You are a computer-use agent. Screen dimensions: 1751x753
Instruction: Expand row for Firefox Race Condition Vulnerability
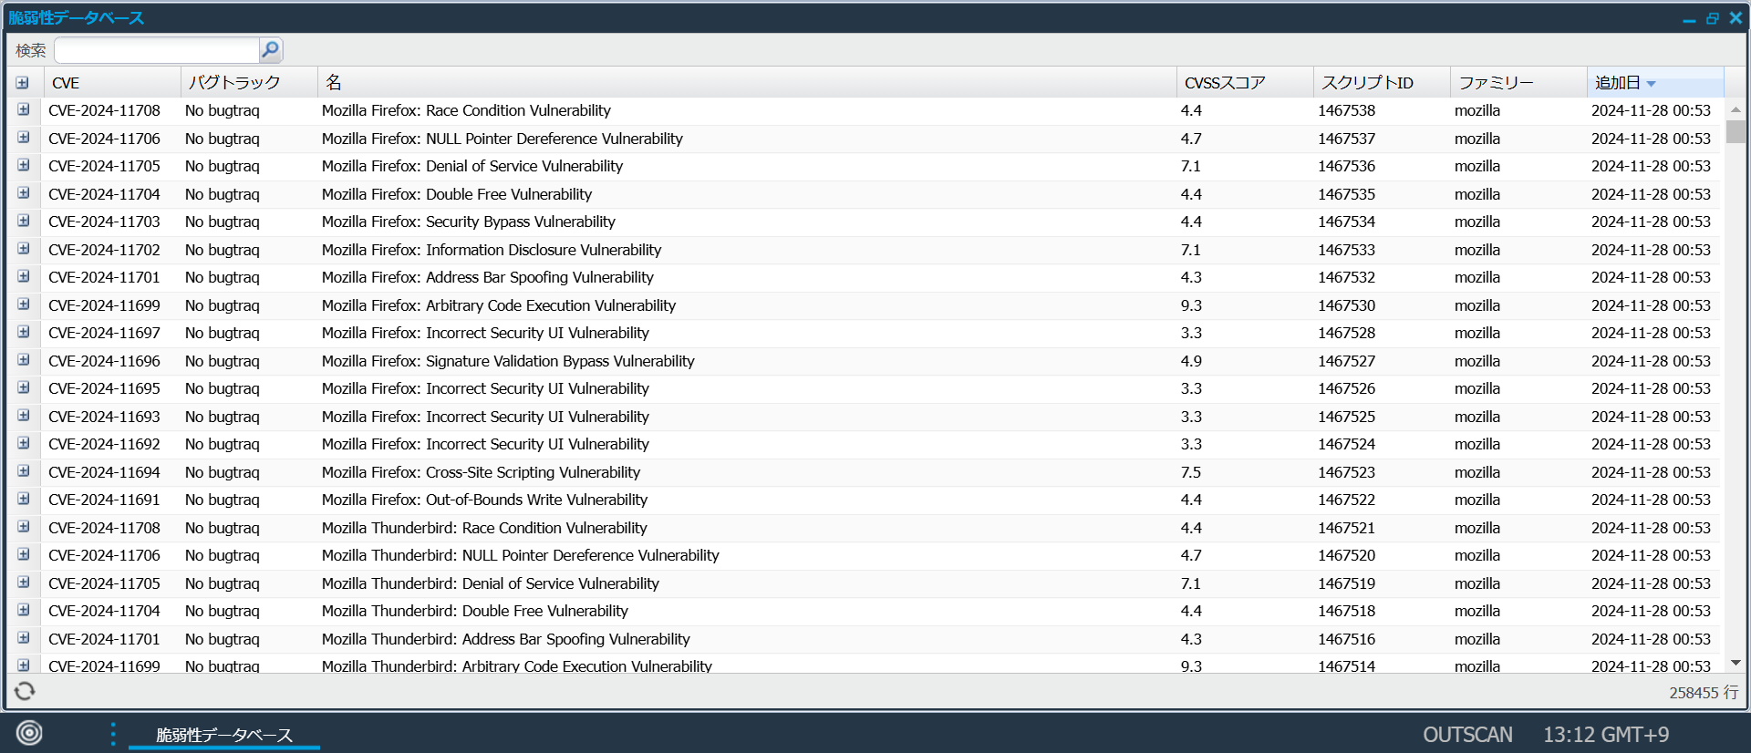(24, 110)
